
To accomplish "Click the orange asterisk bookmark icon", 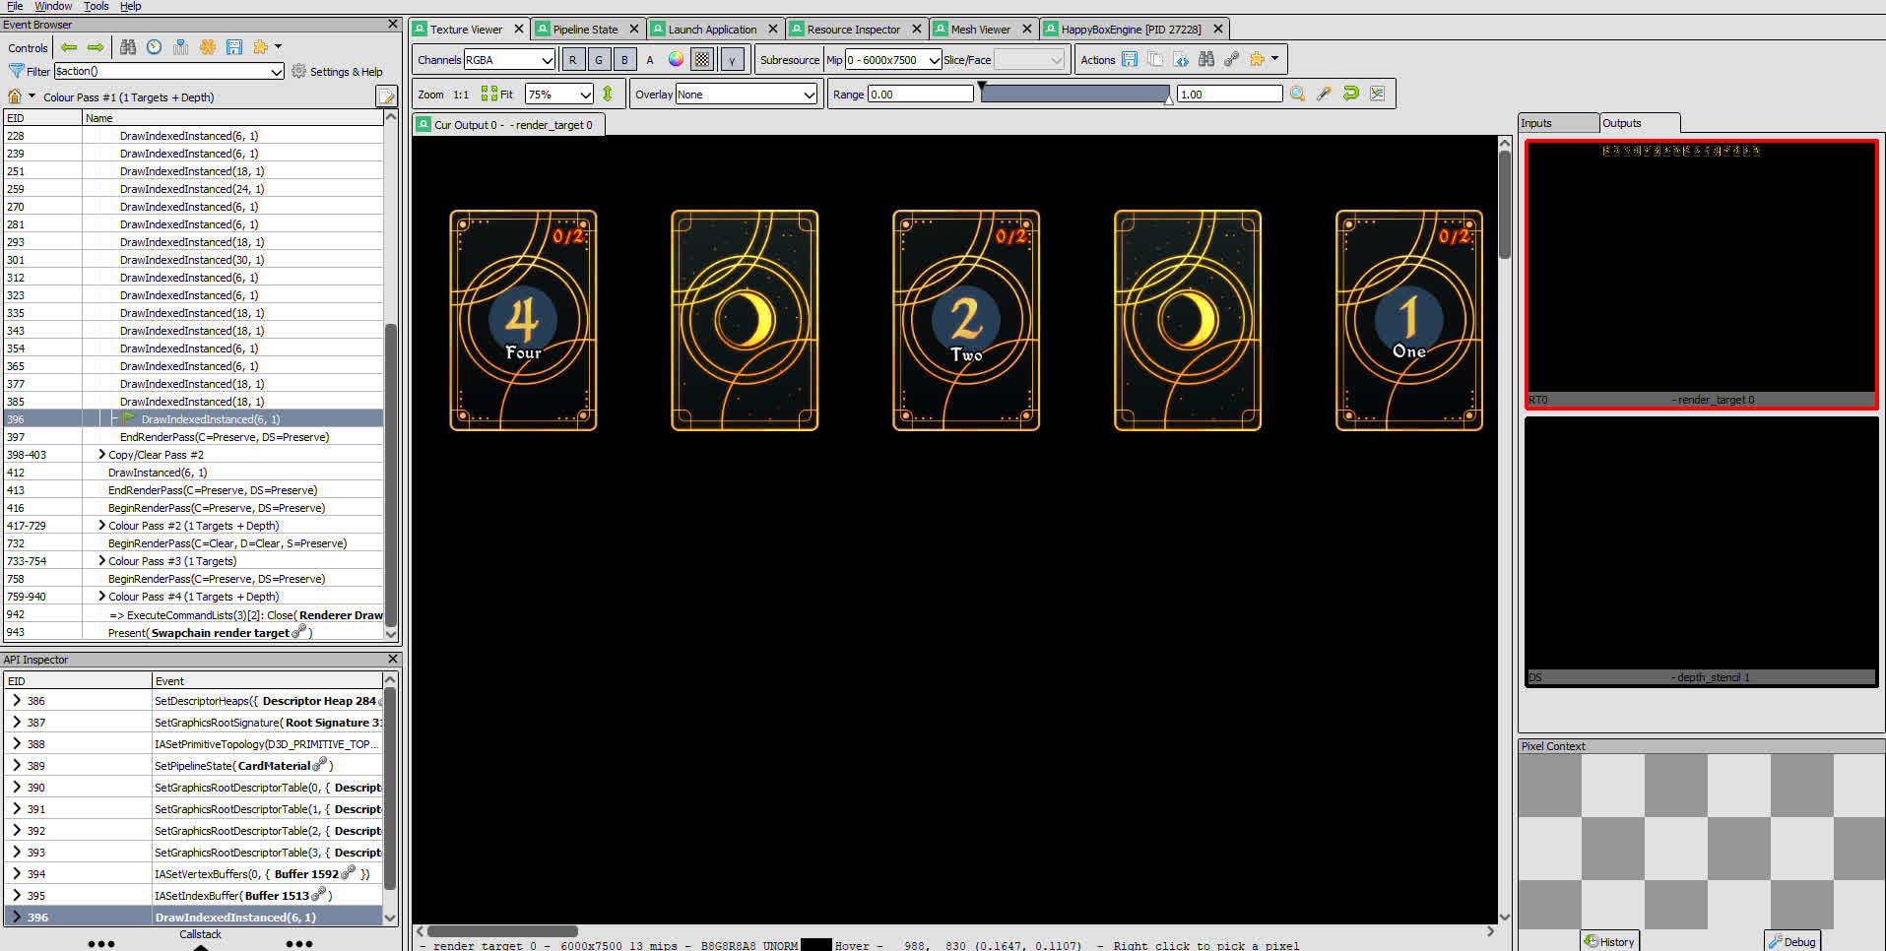I will click(x=208, y=47).
